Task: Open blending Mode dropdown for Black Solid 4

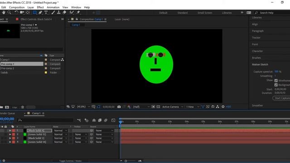Action: click(60, 130)
